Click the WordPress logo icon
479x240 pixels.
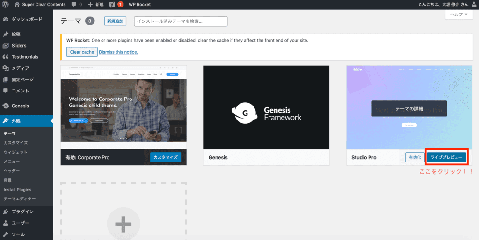coord(6,4)
